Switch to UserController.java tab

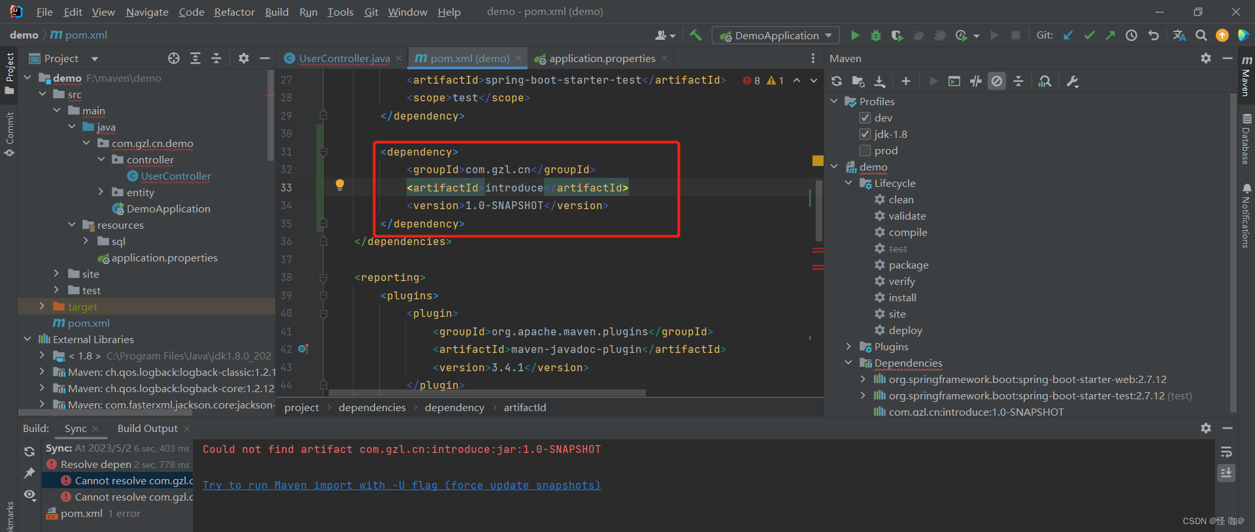[x=344, y=58]
